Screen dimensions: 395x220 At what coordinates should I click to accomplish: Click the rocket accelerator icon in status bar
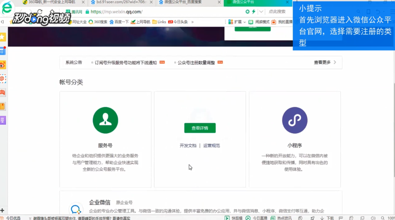(x=312, y=218)
